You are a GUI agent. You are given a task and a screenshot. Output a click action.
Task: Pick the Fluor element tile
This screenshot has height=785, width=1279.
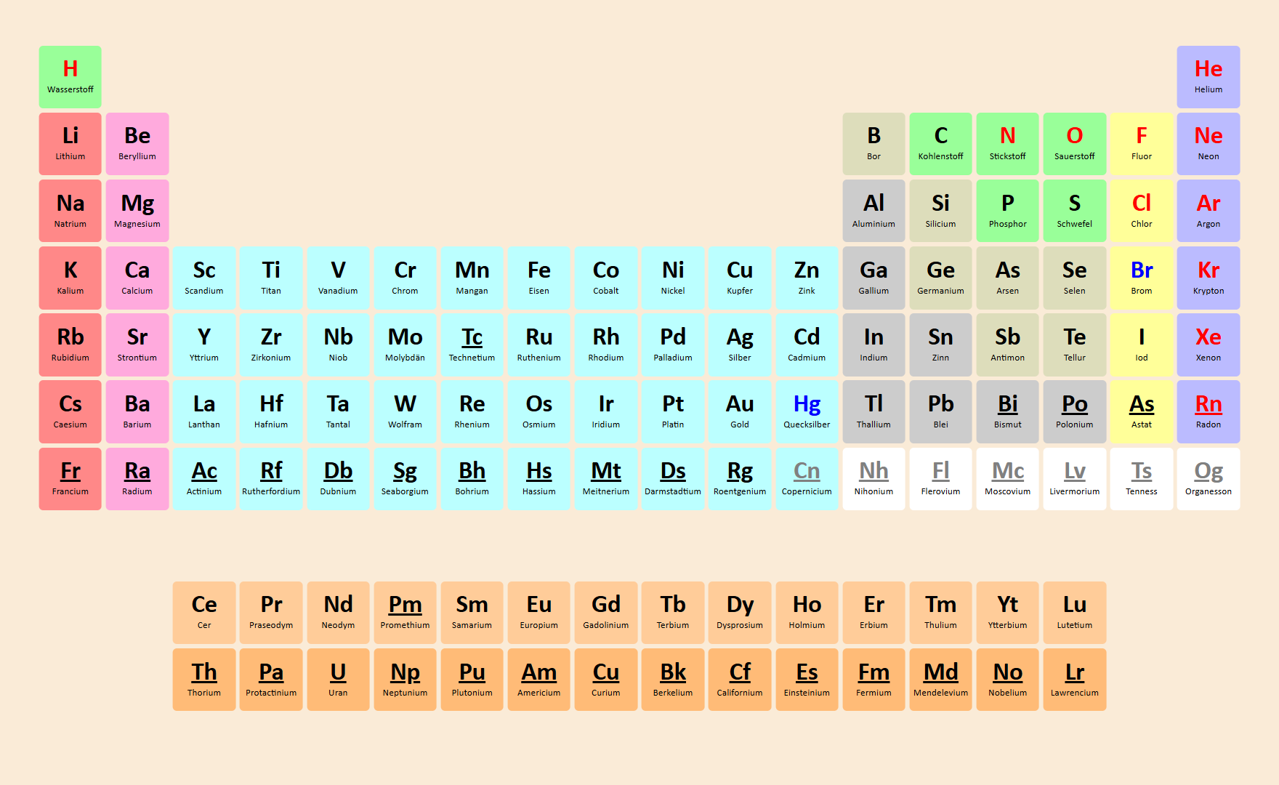click(1142, 144)
